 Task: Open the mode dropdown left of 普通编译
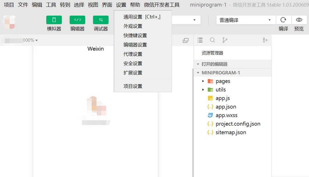186,20
